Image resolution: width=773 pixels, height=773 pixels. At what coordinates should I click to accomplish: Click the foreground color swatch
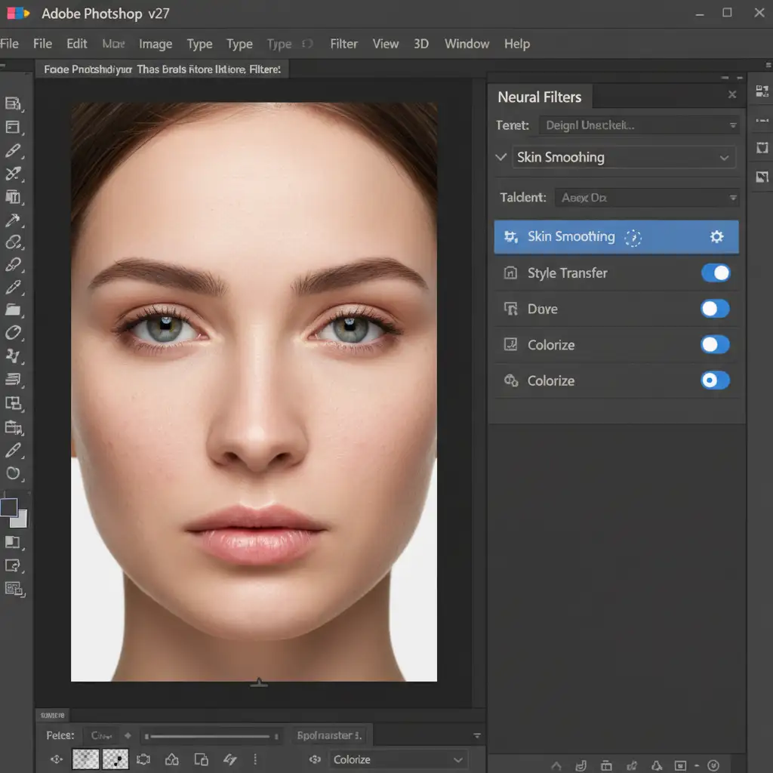point(8,507)
